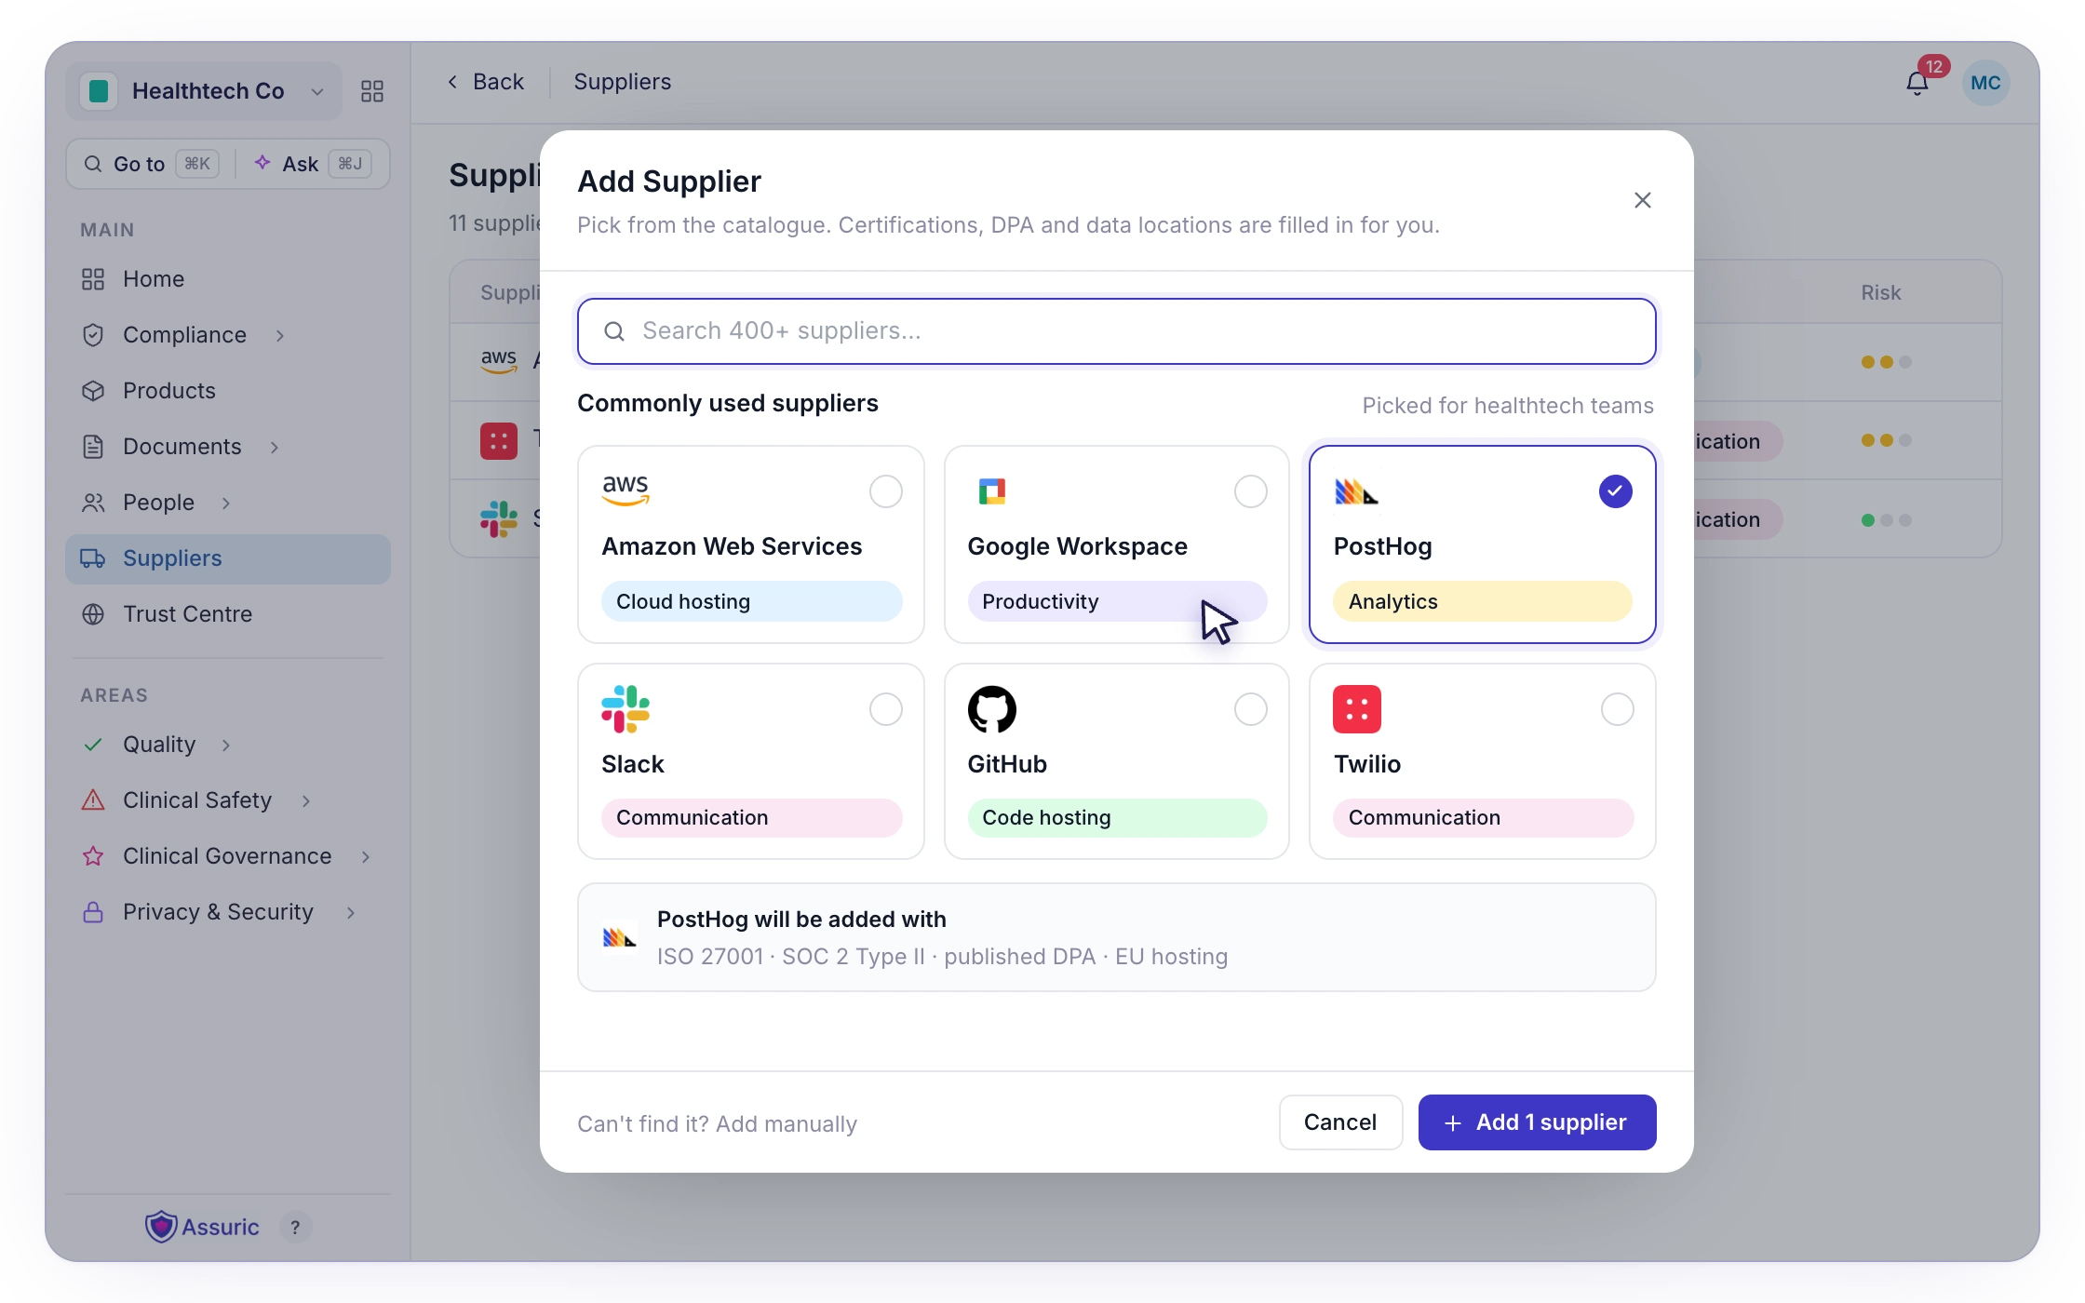The height and width of the screenshot is (1303, 2085).
Task: Expand the Clinical Safety chevron
Action: coord(306,800)
